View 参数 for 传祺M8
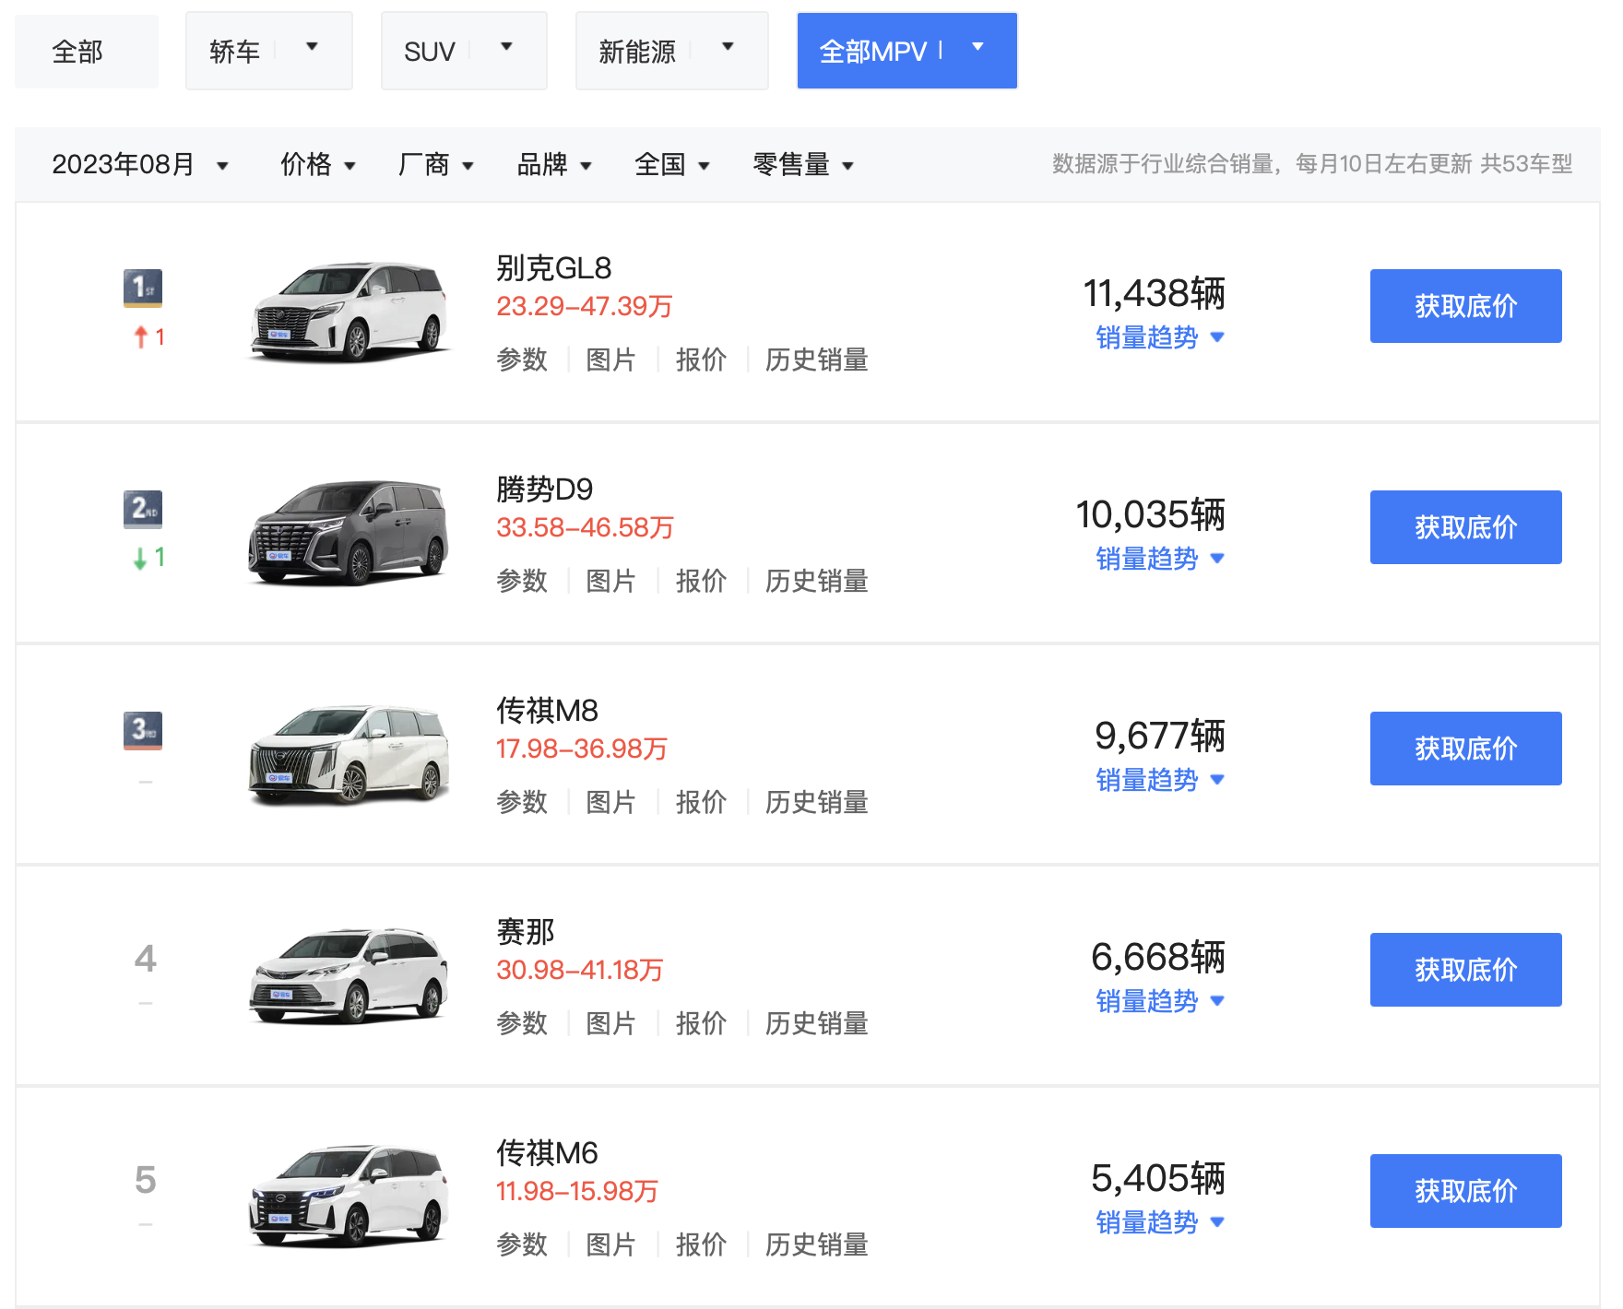Image resolution: width=1623 pixels, height=1309 pixels. (x=522, y=802)
